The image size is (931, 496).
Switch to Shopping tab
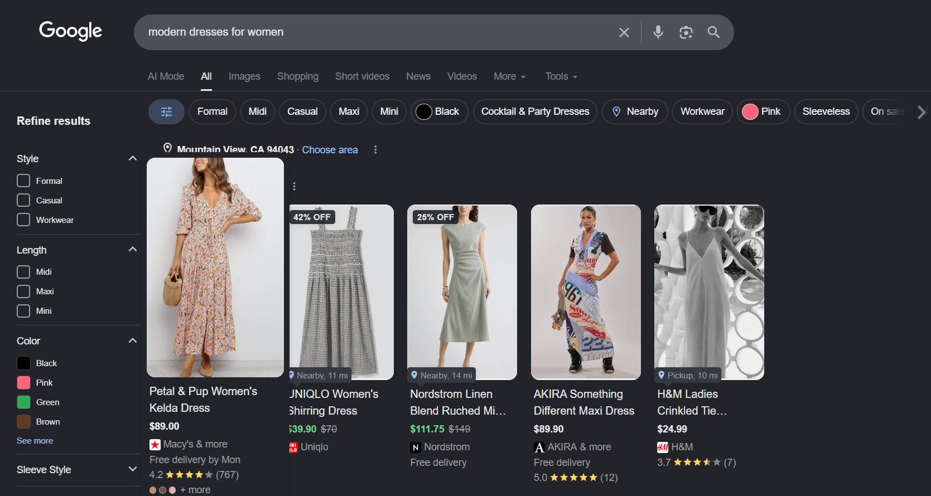point(298,76)
